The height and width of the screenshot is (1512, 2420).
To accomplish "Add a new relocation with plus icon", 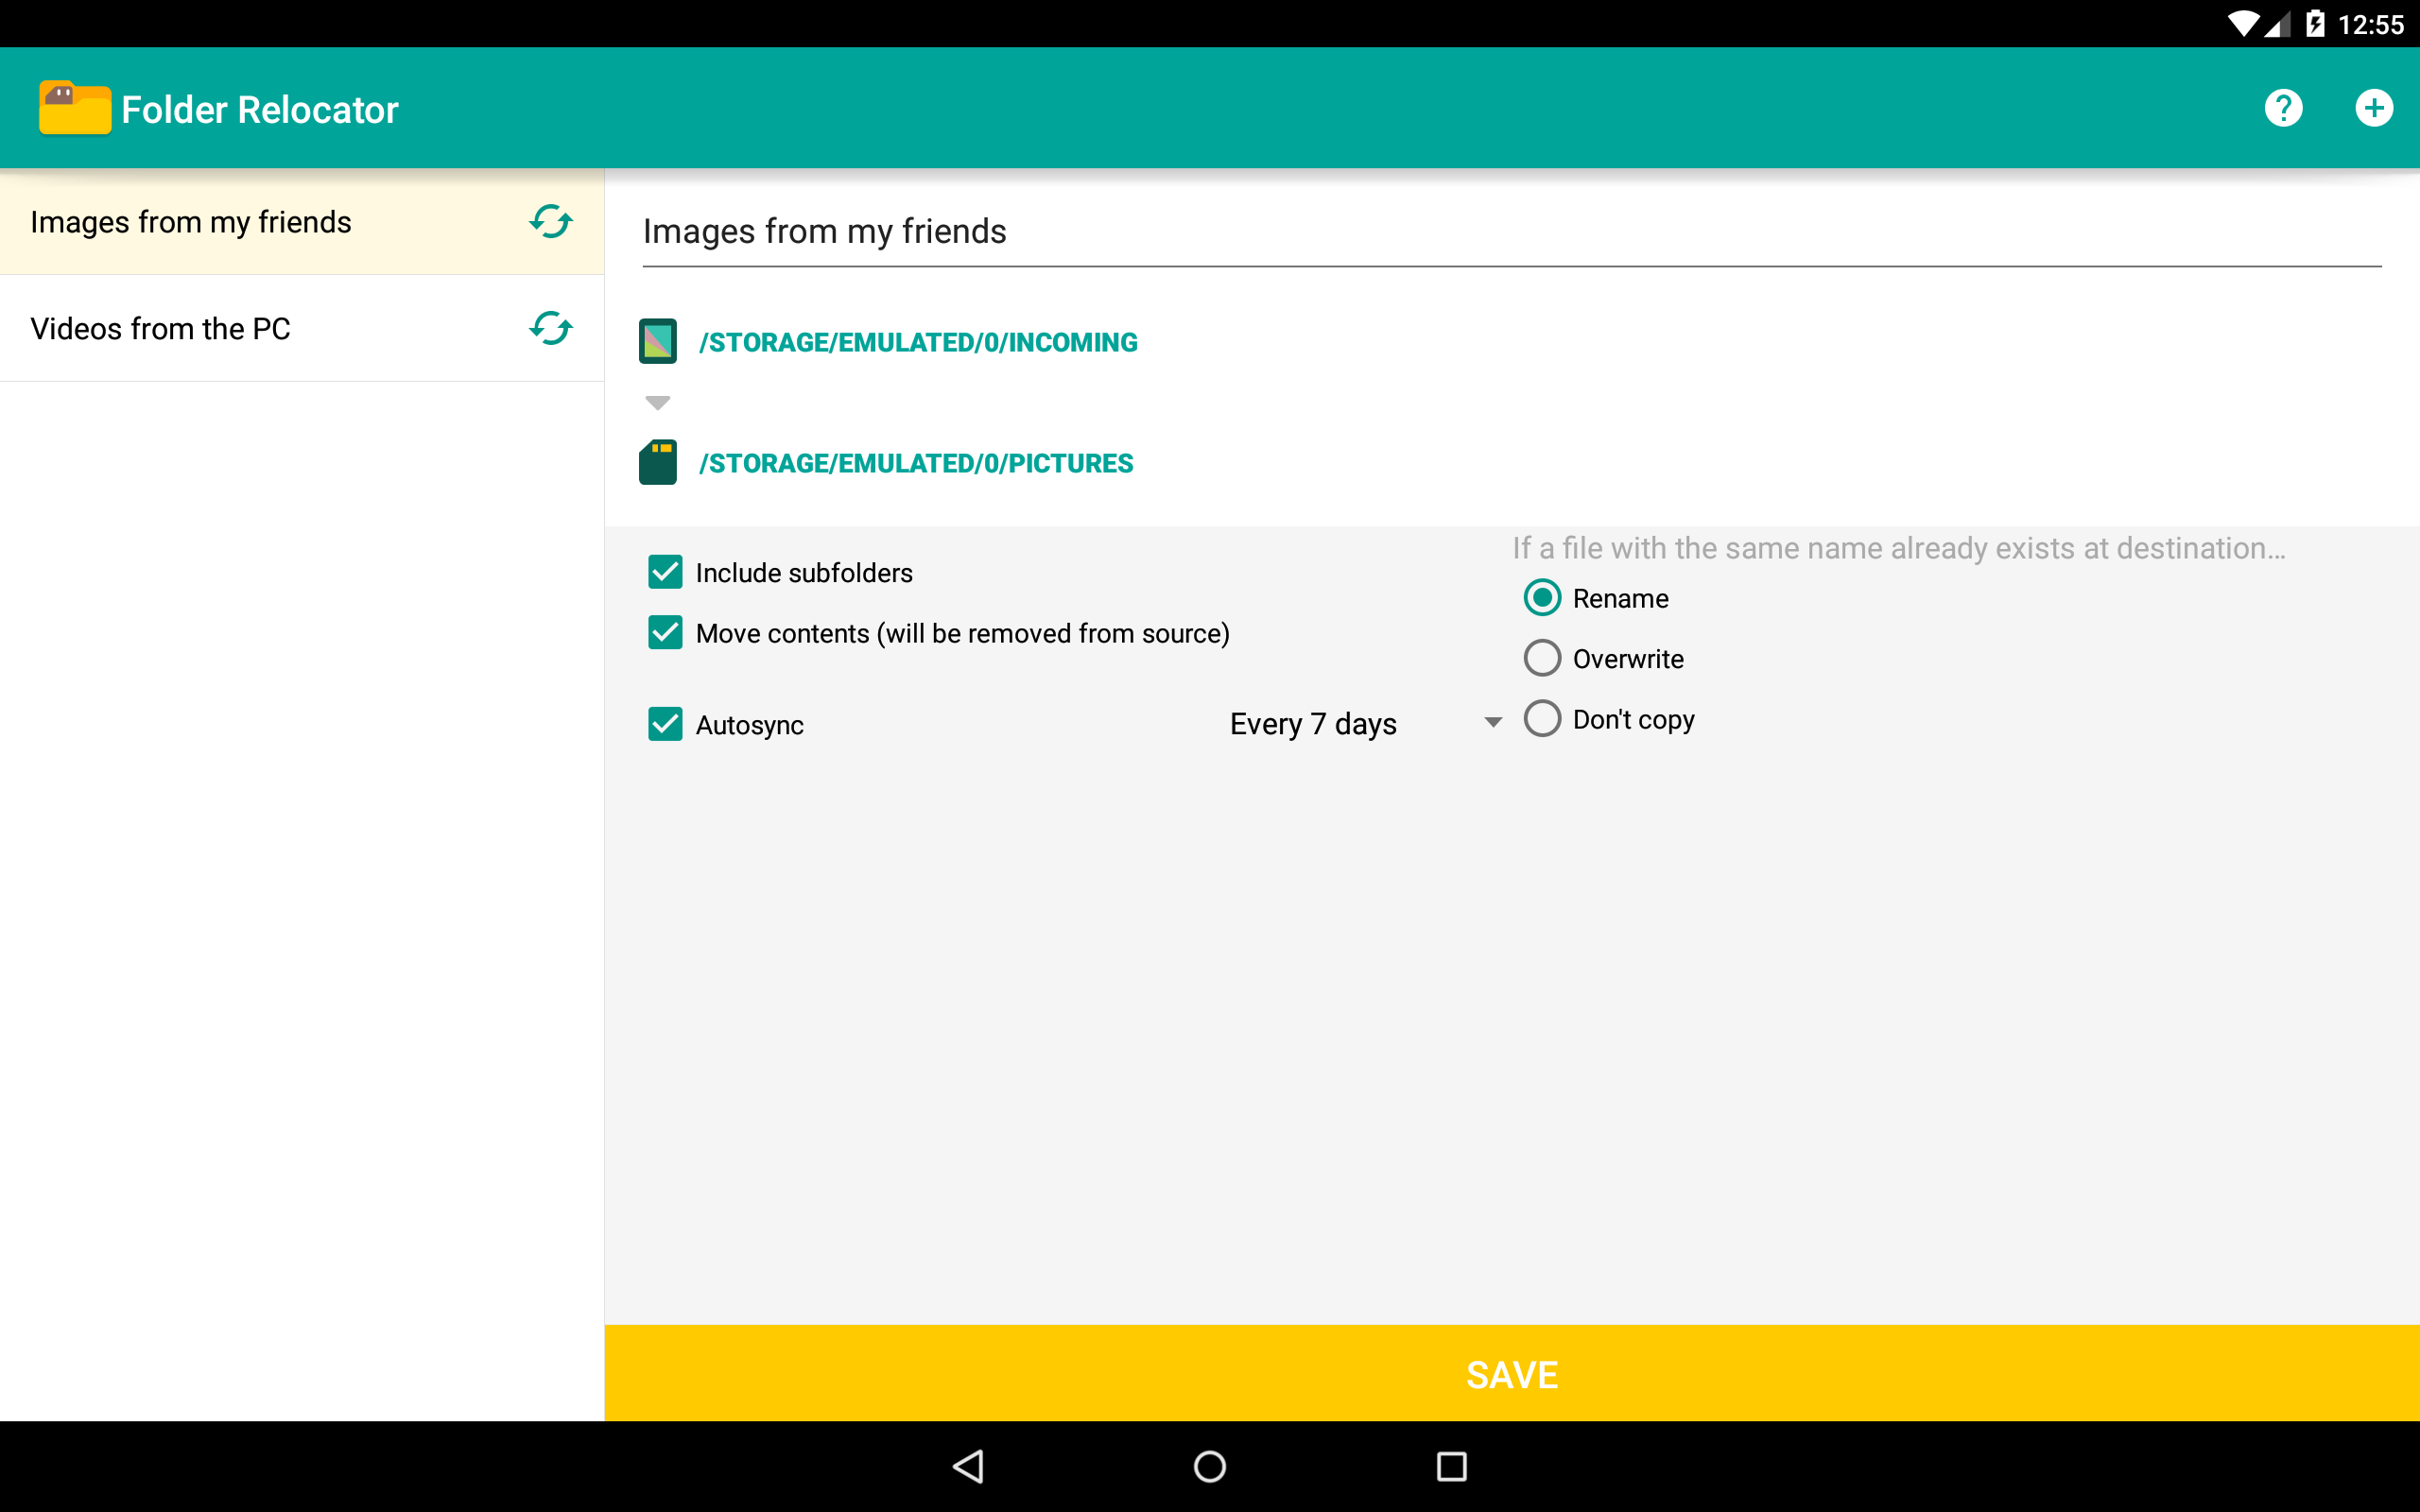I will click(2373, 108).
